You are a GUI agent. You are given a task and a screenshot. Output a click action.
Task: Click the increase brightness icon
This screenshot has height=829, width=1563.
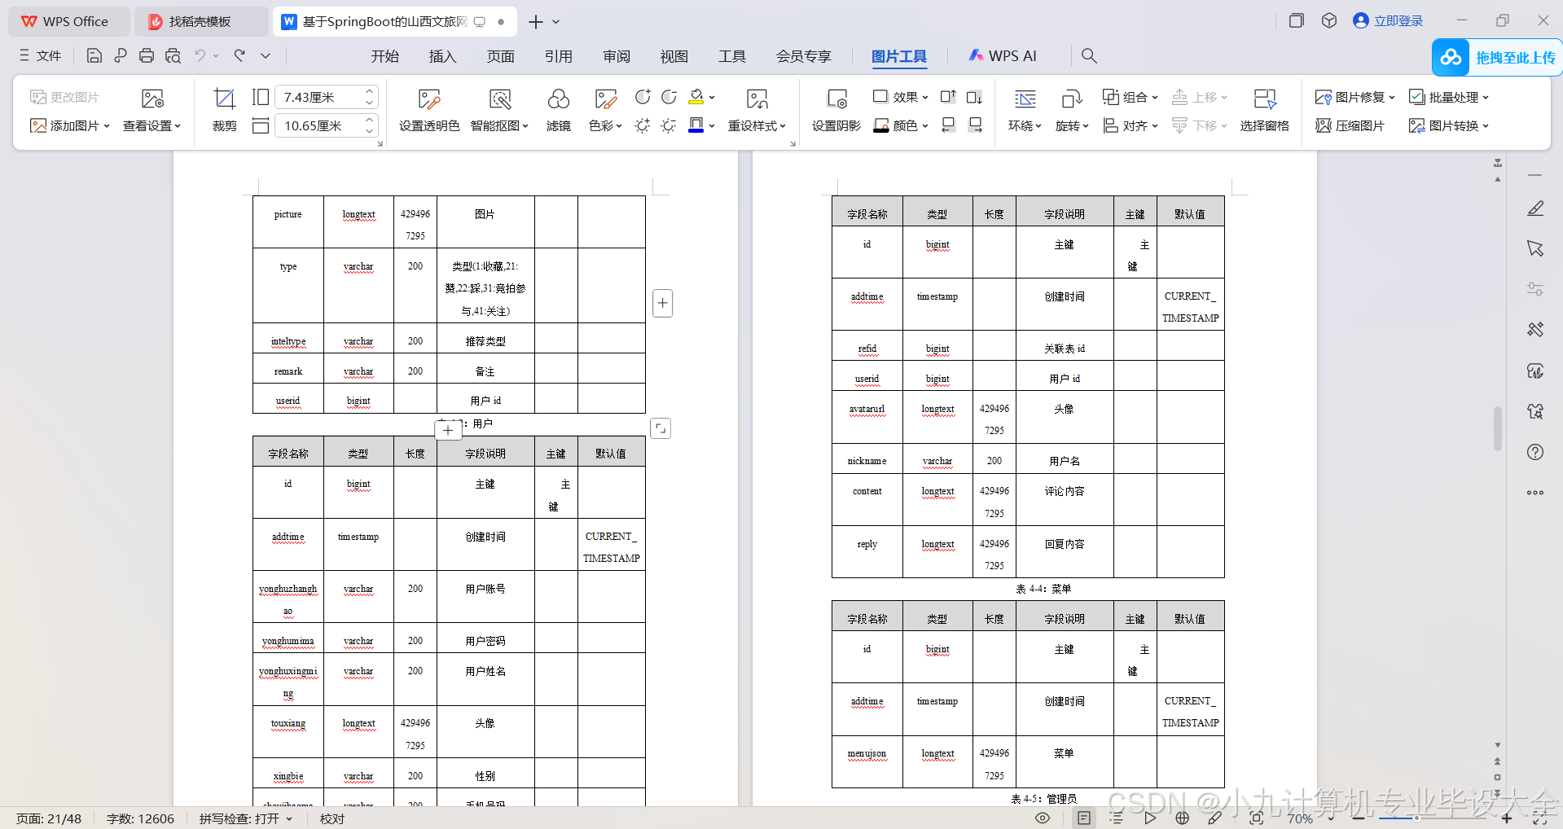(643, 125)
